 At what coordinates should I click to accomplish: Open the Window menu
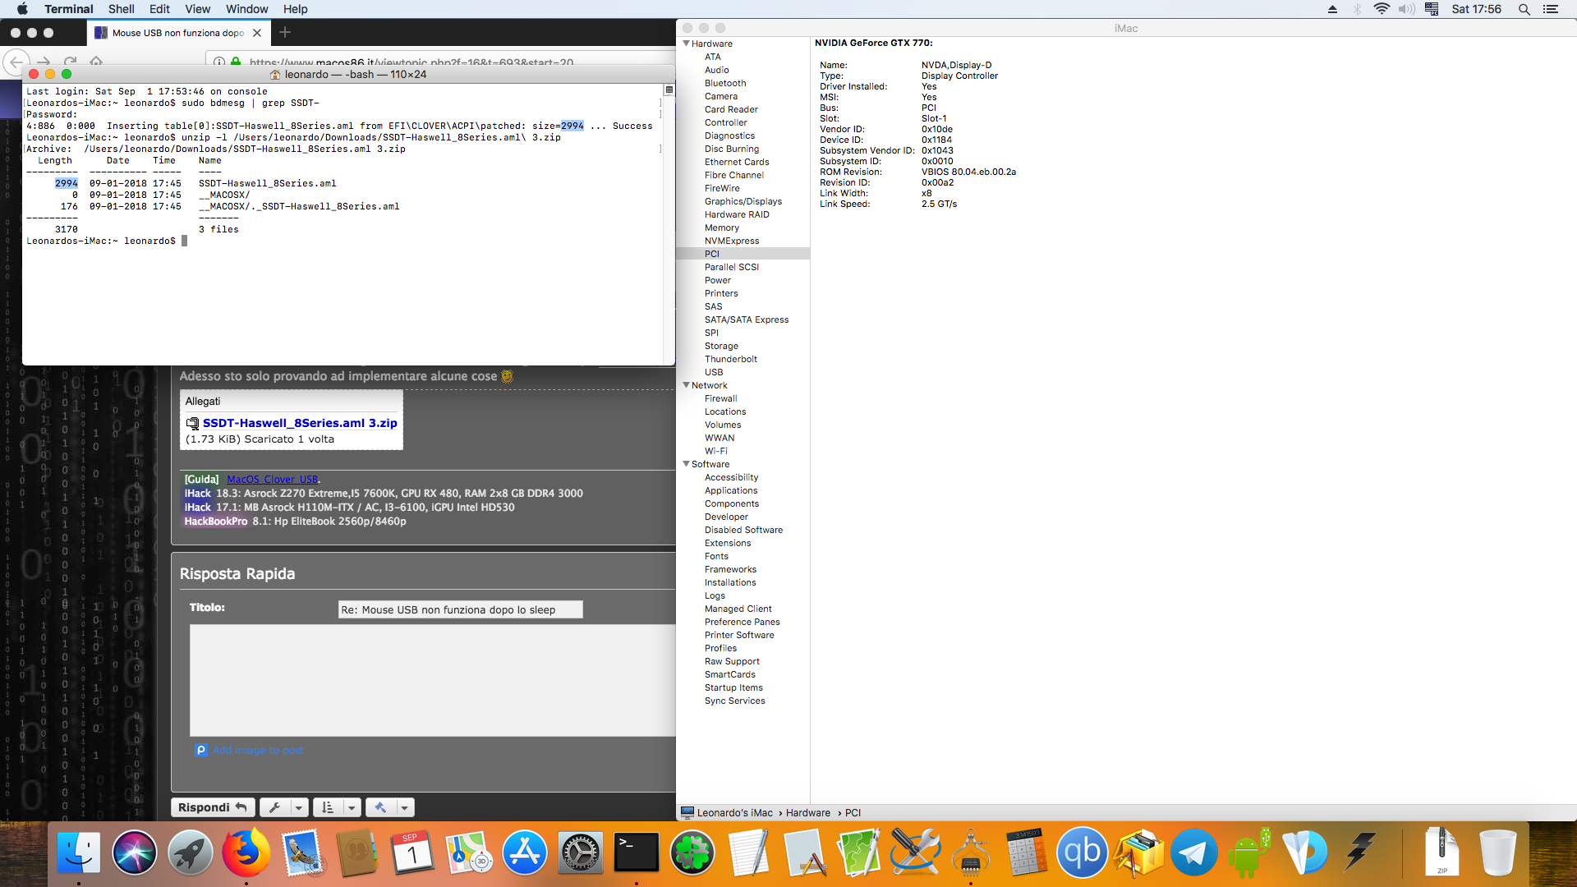click(x=246, y=9)
